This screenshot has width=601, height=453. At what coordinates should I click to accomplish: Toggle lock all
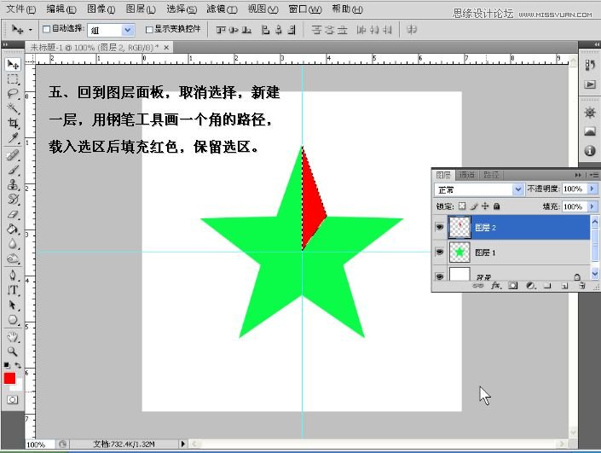coord(497,206)
